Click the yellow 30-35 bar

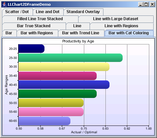(64, 67)
